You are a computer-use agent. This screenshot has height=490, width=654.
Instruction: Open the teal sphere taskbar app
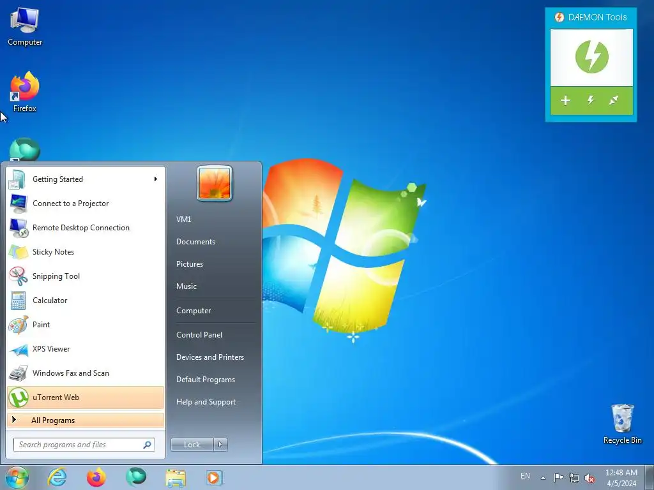pyautogui.click(x=136, y=477)
